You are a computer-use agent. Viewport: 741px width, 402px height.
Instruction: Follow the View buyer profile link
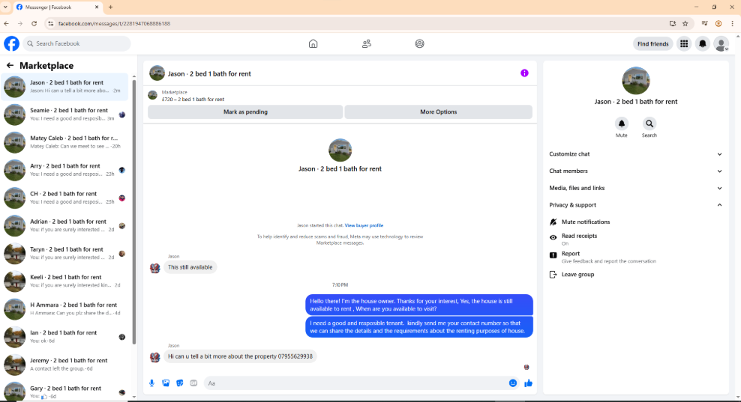click(364, 225)
